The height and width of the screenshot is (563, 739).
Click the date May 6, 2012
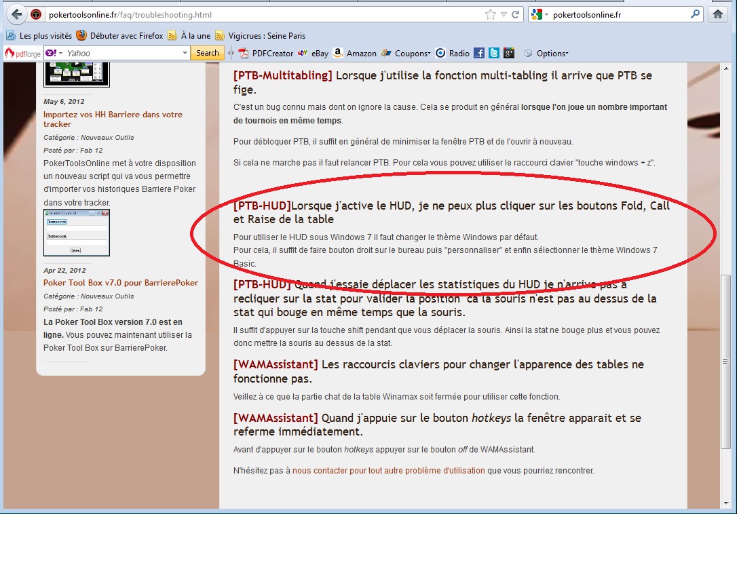64,101
